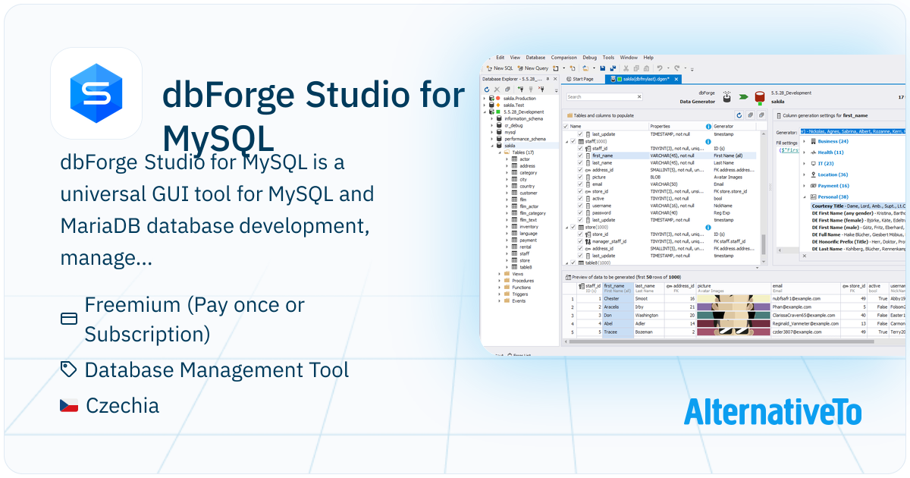Viewport: 910px width, 478px height.
Task: Select the customer table in tree
Action: (x=529, y=193)
